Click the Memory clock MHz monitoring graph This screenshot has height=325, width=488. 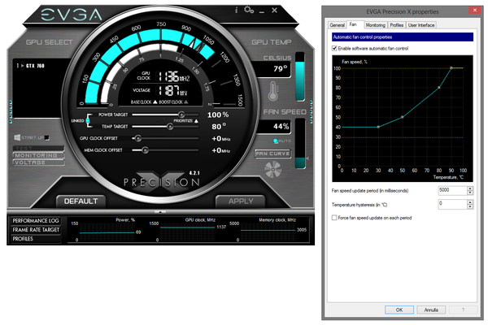(x=268, y=232)
